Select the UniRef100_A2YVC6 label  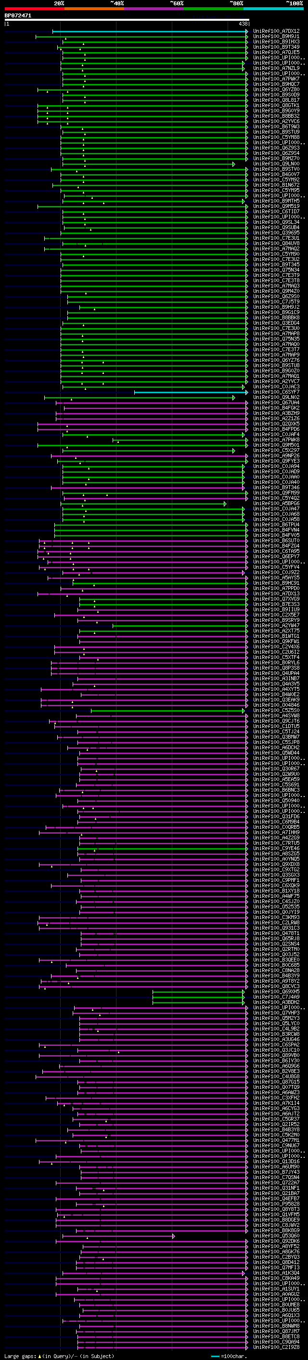[276, 122]
